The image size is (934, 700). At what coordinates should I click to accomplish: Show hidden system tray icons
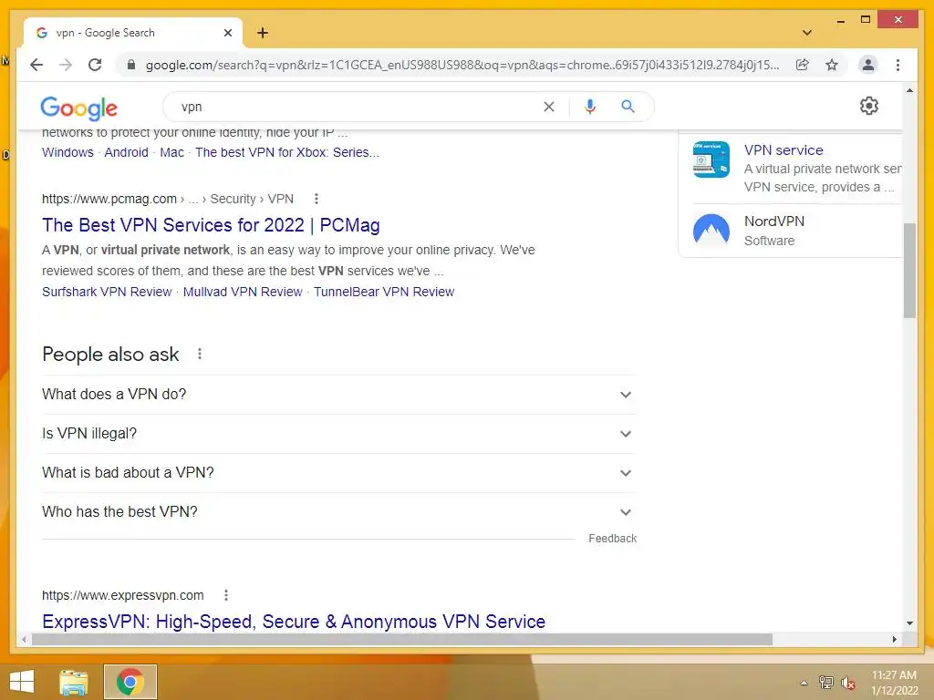point(804,683)
